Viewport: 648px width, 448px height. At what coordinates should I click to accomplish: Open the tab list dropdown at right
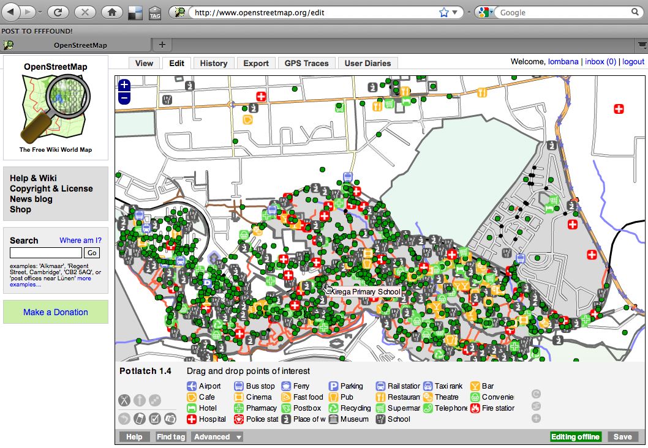(x=642, y=45)
